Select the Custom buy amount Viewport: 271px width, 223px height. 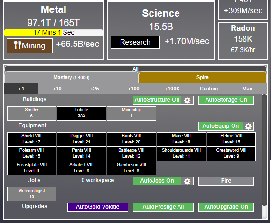(x=209, y=89)
